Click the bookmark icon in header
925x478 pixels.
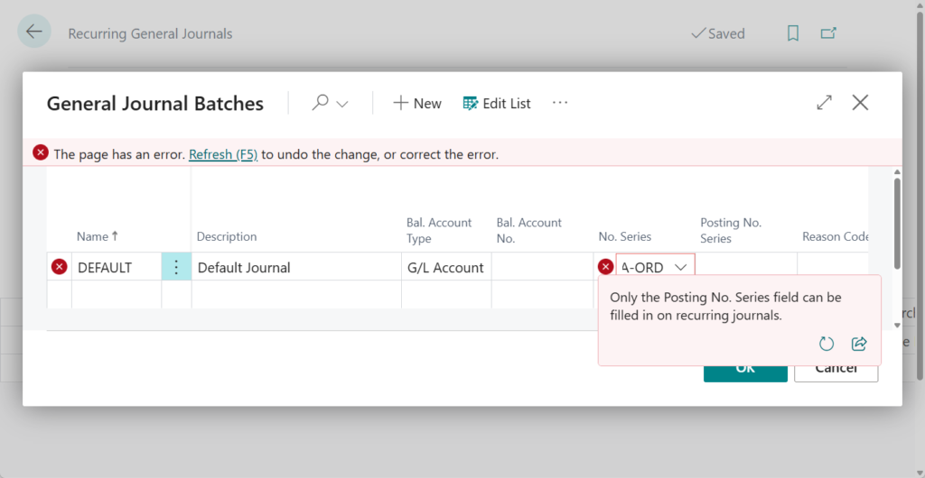coord(793,33)
